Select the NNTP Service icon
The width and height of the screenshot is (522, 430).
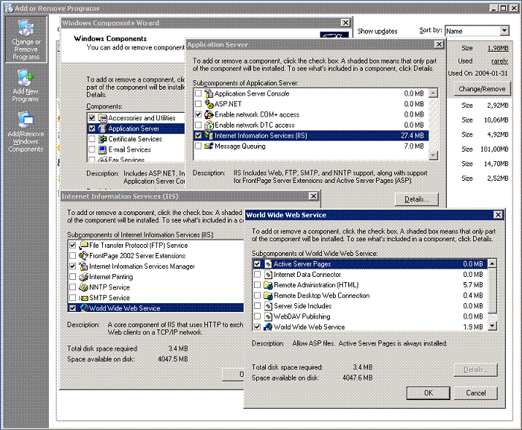tap(83, 287)
